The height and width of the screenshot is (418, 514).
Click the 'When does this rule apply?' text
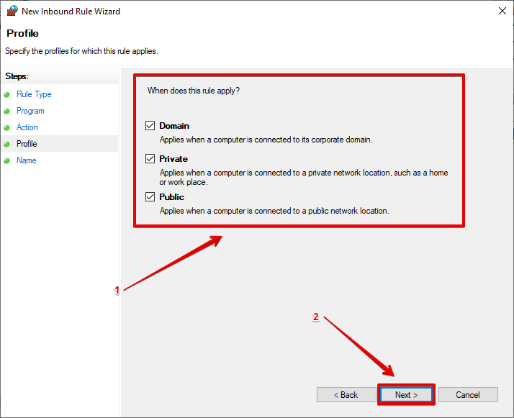pos(194,91)
